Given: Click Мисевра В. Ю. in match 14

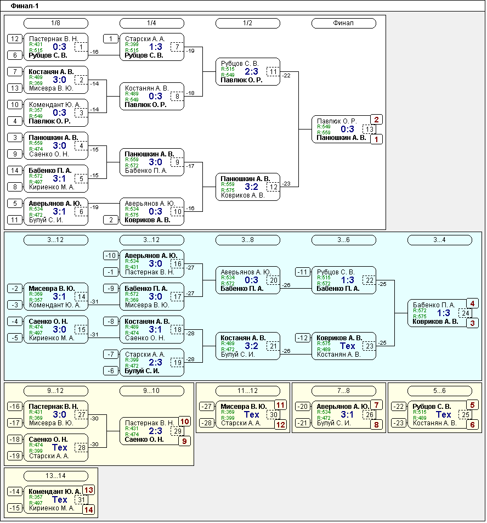Looking at the screenshot, I should (52, 289).
